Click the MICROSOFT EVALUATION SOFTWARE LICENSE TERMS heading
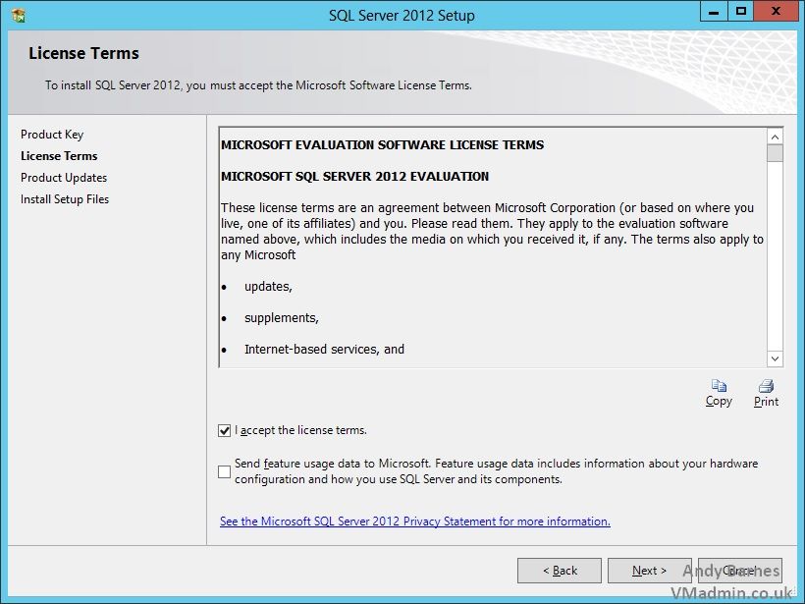Viewport: 805px width, 604px height. point(383,145)
